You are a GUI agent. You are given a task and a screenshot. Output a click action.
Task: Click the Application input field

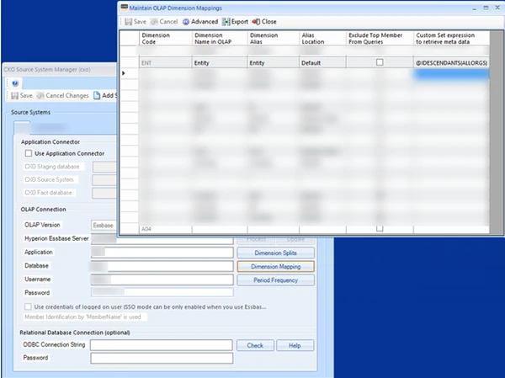[162, 253]
